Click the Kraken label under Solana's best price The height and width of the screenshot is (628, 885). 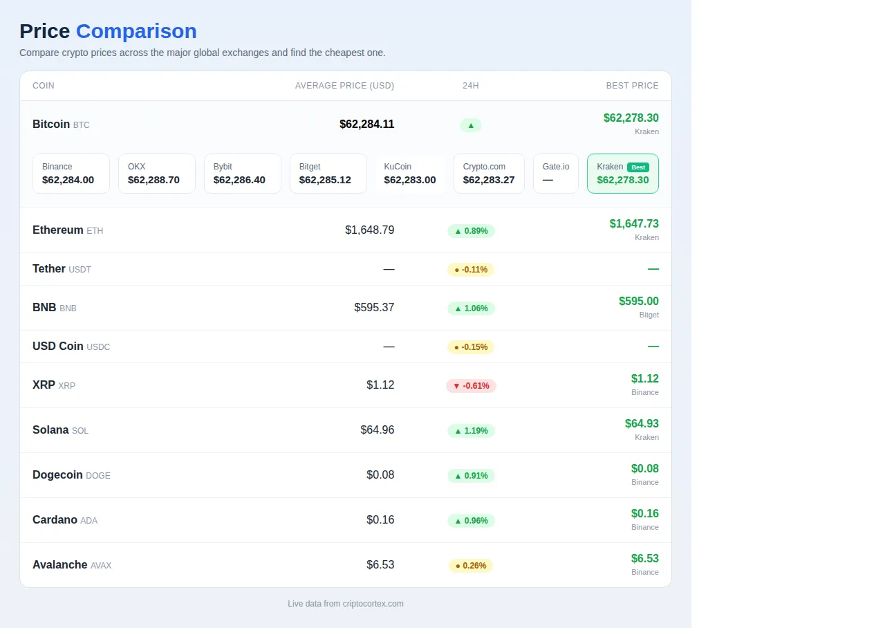coord(647,437)
